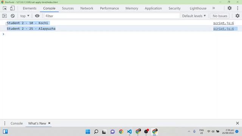Select the Console tab
Viewport: 242px width, 136px height.
[x=49, y=8]
